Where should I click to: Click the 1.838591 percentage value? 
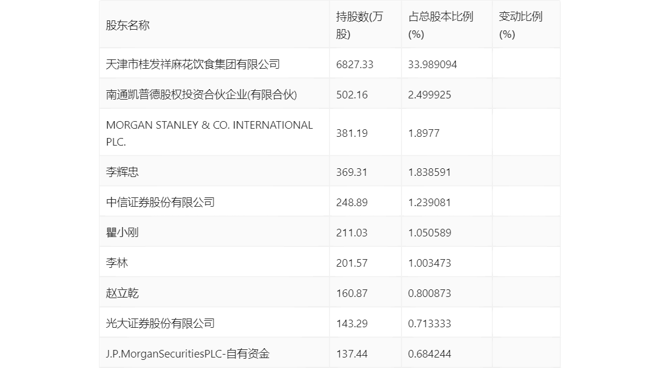[430, 172]
